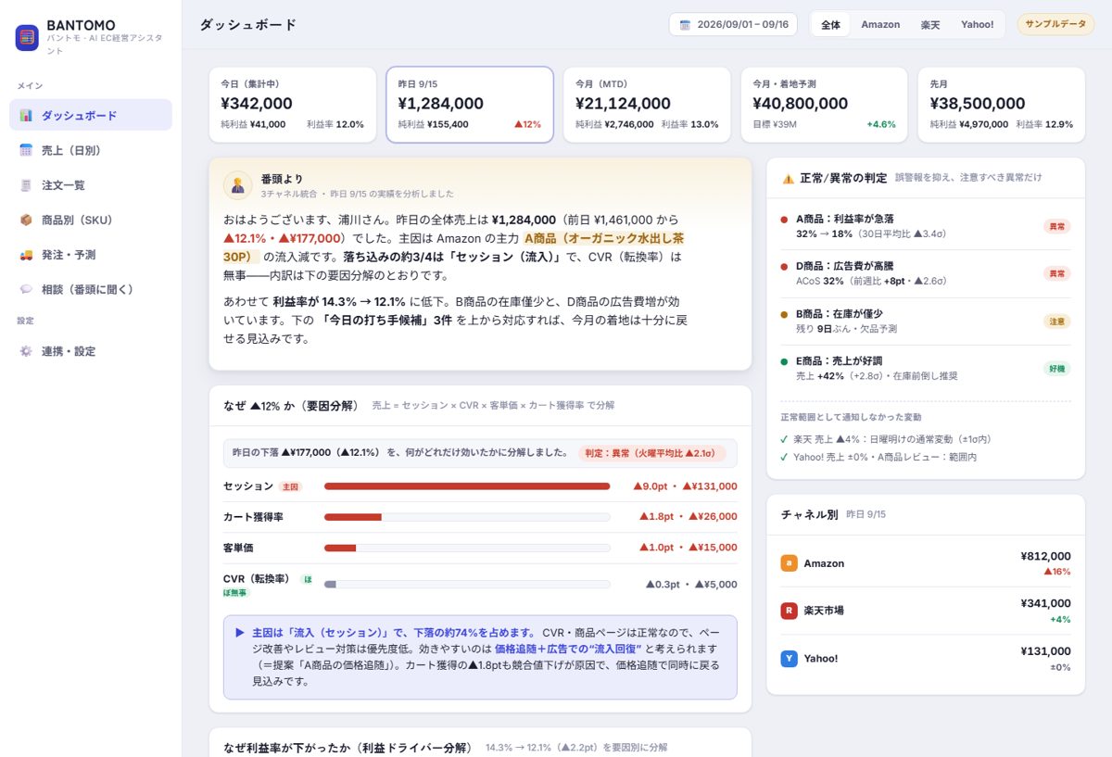
Task: Click the 売上（日別）calendar icon
Action: click(26, 150)
